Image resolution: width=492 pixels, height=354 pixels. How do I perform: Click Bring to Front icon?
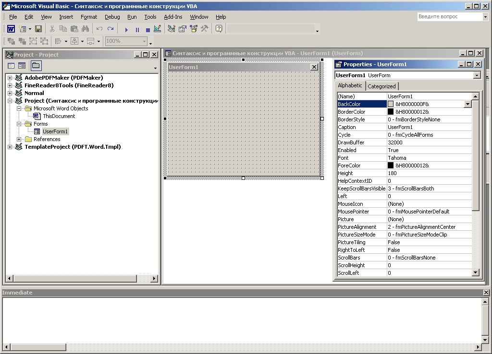pos(12,41)
